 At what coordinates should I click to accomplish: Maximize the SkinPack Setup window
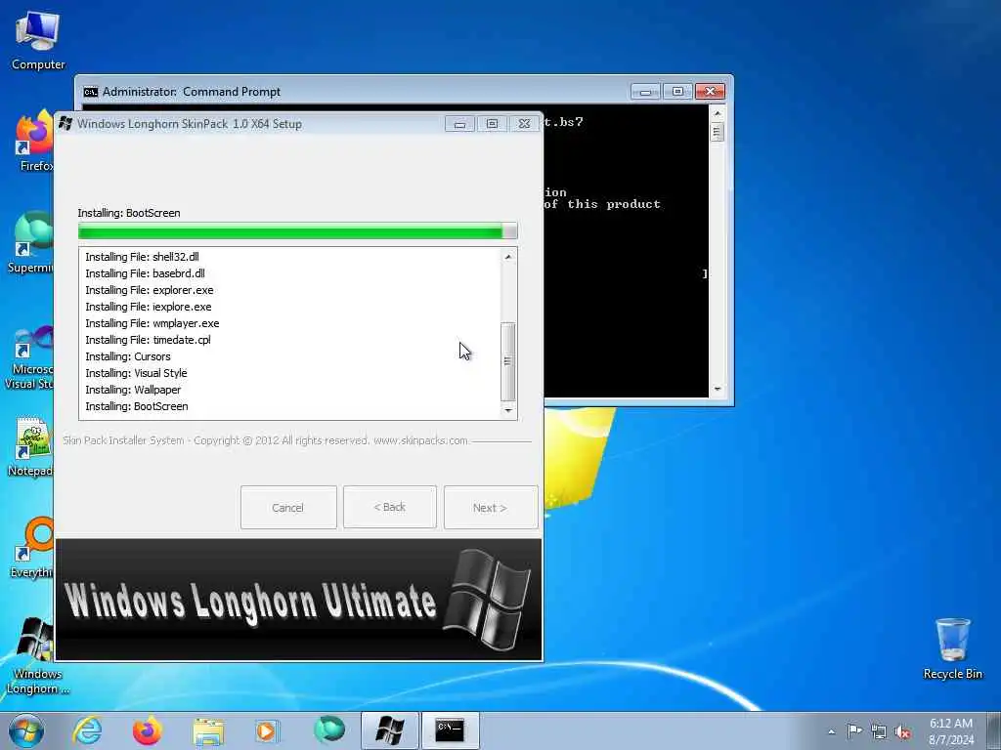click(492, 124)
